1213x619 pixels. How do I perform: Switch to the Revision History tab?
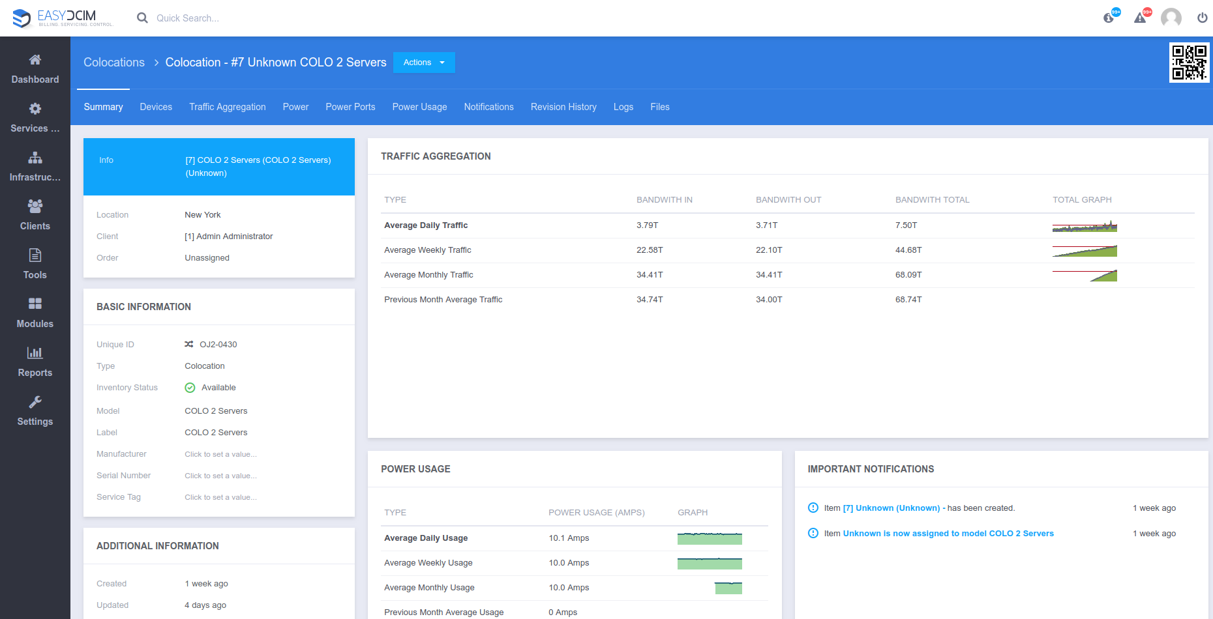point(563,107)
